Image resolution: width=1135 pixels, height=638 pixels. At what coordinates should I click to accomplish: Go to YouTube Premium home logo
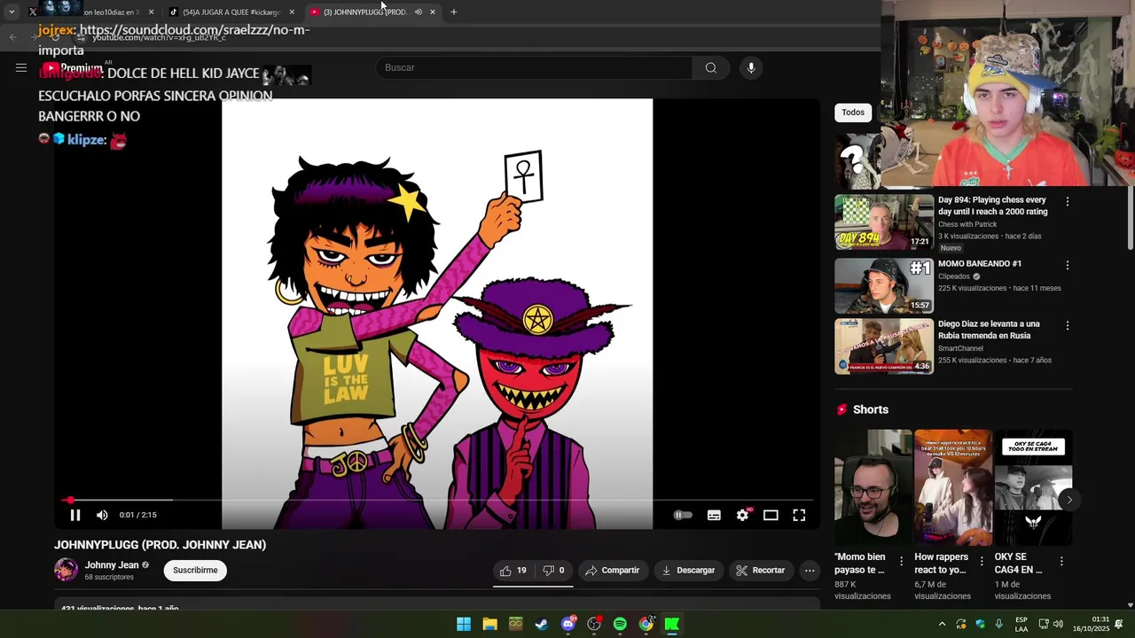pos(73,67)
